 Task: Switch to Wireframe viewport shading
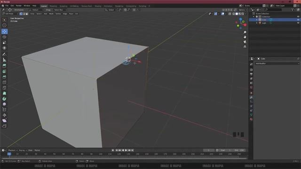234,14
